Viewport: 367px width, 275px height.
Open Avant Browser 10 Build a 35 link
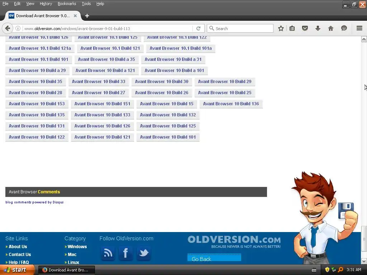point(106,59)
